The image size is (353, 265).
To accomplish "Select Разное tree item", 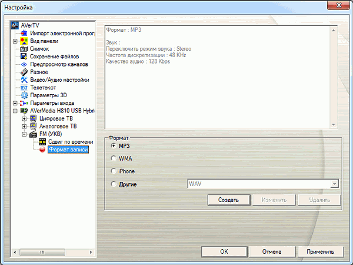I will [39, 72].
